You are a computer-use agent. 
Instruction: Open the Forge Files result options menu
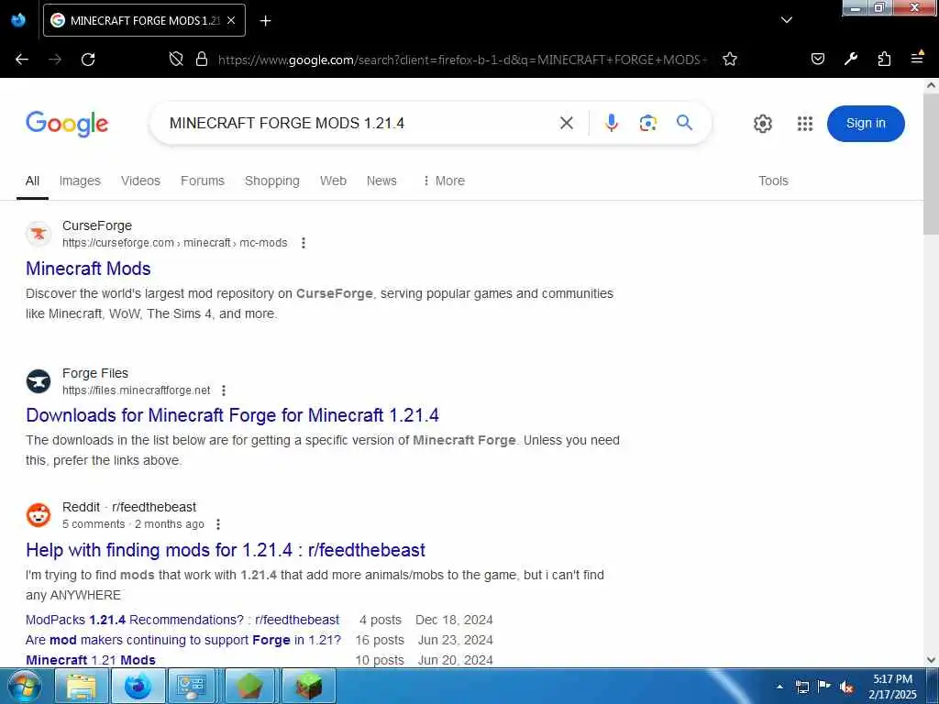pos(224,390)
